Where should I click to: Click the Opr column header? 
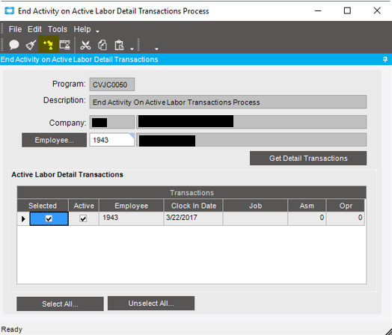coord(346,206)
